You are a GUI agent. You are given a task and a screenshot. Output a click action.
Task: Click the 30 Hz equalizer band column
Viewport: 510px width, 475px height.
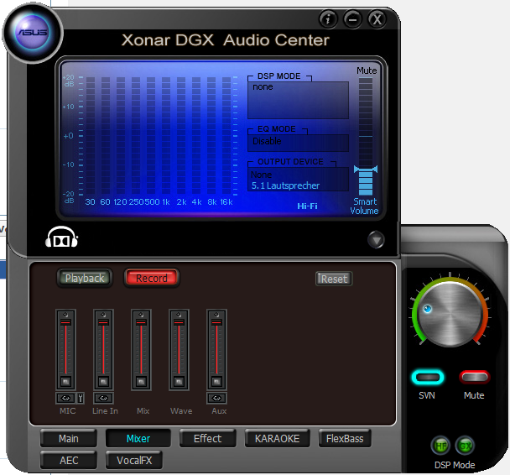91,136
